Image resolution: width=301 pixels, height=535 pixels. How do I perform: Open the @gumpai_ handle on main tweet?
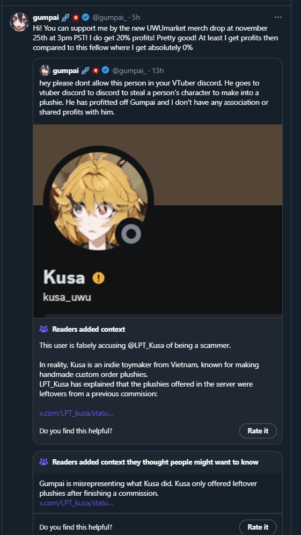tap(111, 17)
